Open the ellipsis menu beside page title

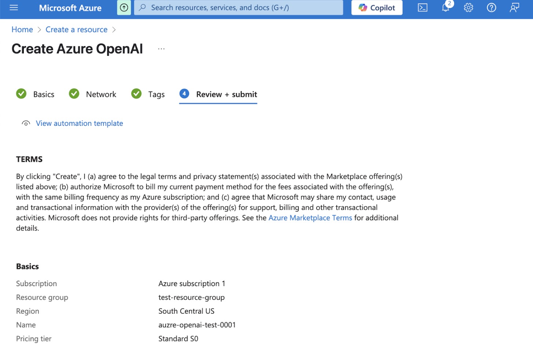[x=161, y=49]
